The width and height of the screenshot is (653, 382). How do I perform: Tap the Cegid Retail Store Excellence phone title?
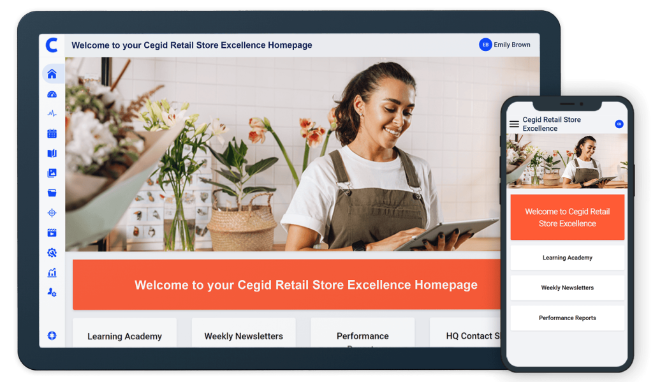pos(552,124)
